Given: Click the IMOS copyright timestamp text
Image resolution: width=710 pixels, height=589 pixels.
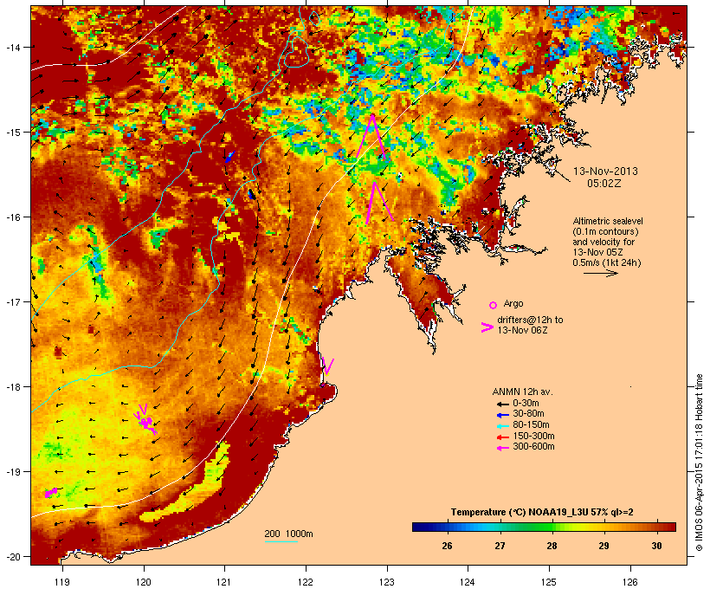Looking at the screenshot, I should point(699,463).
